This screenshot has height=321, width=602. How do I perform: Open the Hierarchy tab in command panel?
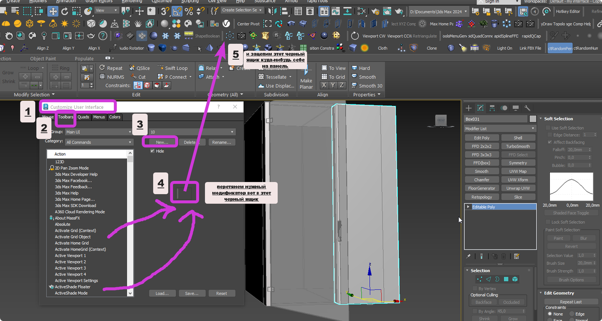tap(492, 108)
